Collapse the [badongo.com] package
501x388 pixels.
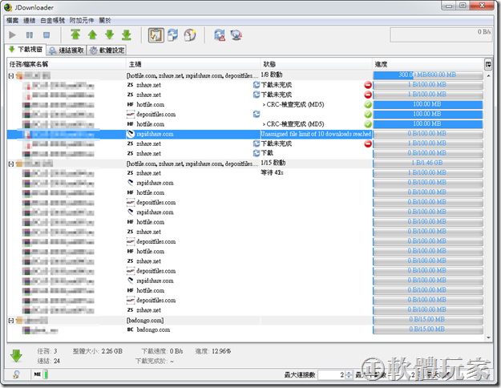pos(11,321)
